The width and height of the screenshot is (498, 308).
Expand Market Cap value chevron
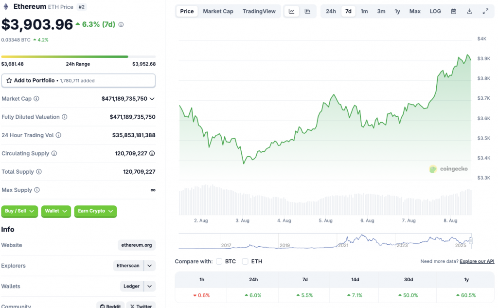(x=152, y=99)
